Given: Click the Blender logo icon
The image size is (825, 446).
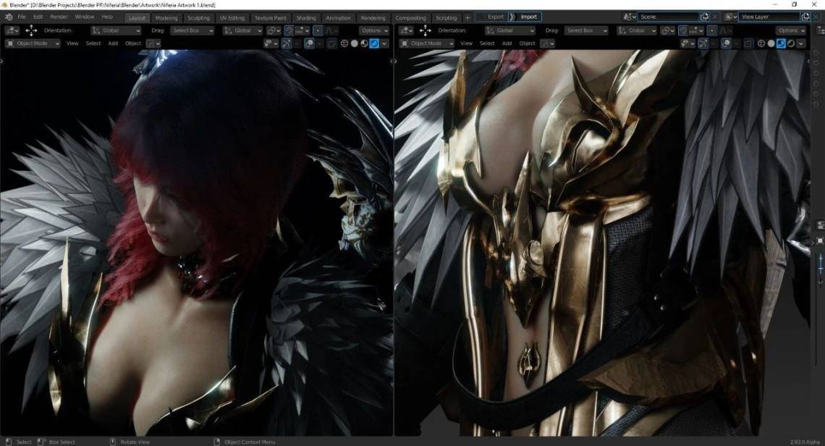Looking at the screenshot, I should (x=9, y=17).
